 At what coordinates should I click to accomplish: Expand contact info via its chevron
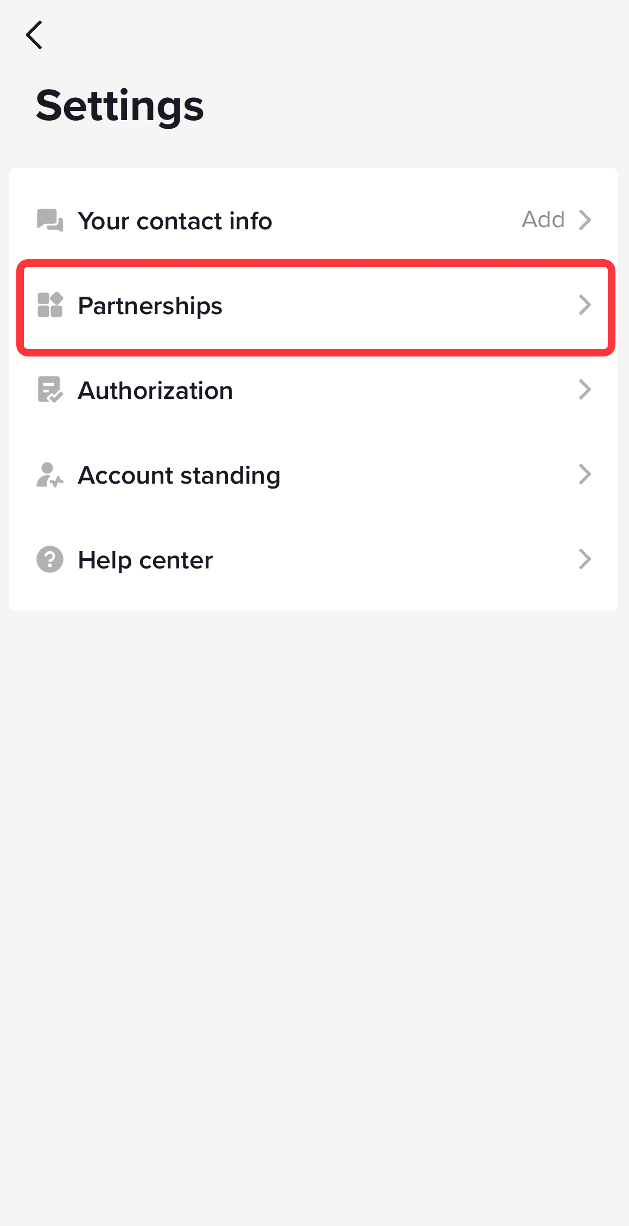tap(584, 220)
